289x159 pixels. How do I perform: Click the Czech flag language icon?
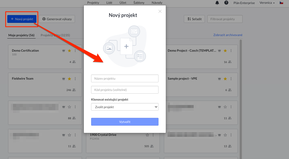[281, 3]
